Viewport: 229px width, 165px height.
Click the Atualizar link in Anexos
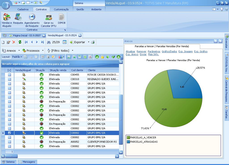pos(130,52)
